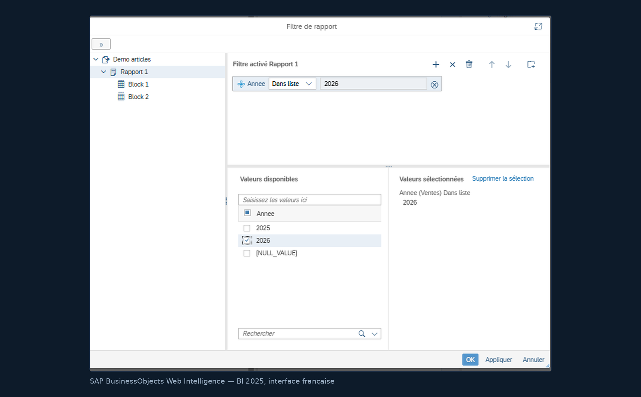Viewport: 641px width, 397px height.
Task: Click the trash can delete-all icon
Action: pyautogui.click(x=469, y=64)
